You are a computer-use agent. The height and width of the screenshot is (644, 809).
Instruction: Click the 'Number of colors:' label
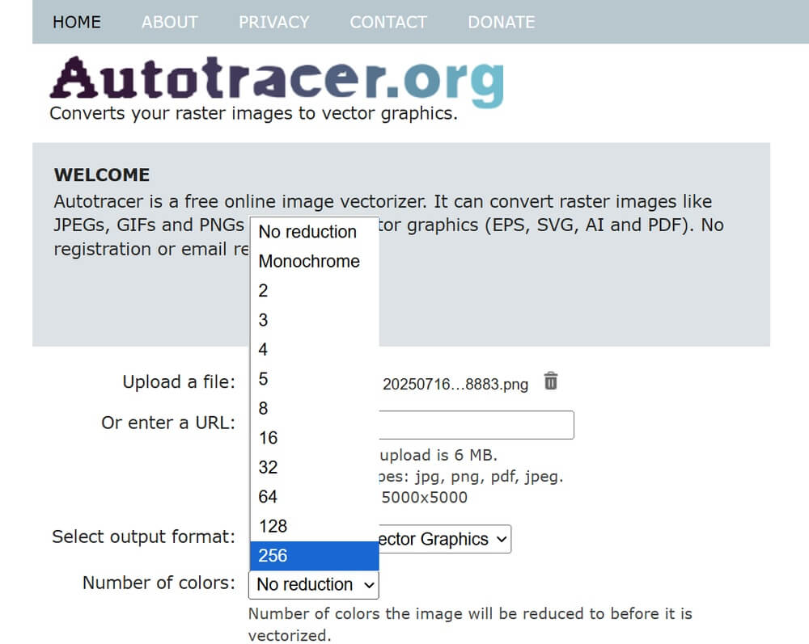pos(159,583)
